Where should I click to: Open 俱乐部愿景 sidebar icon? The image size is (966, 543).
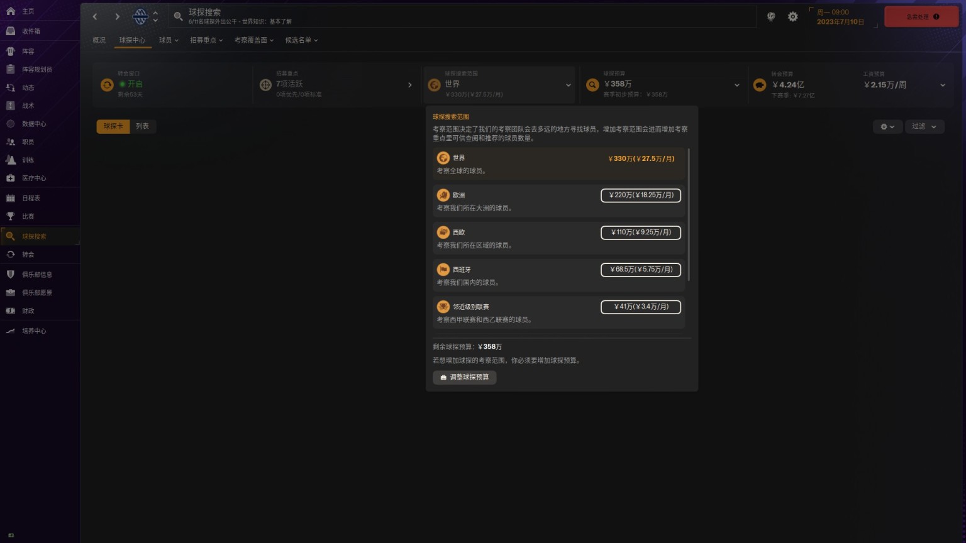point(10,292)
